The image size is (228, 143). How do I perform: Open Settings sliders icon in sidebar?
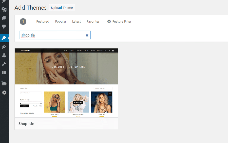point(4,73)
